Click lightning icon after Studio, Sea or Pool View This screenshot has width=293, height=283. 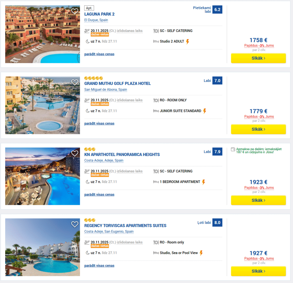tap(201, 253)
